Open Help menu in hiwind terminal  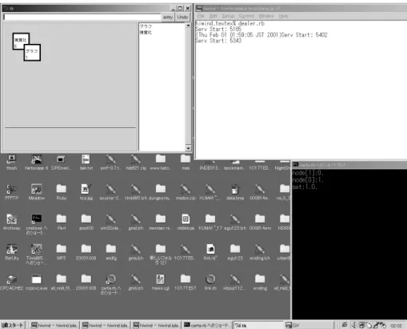coord(284,16)
